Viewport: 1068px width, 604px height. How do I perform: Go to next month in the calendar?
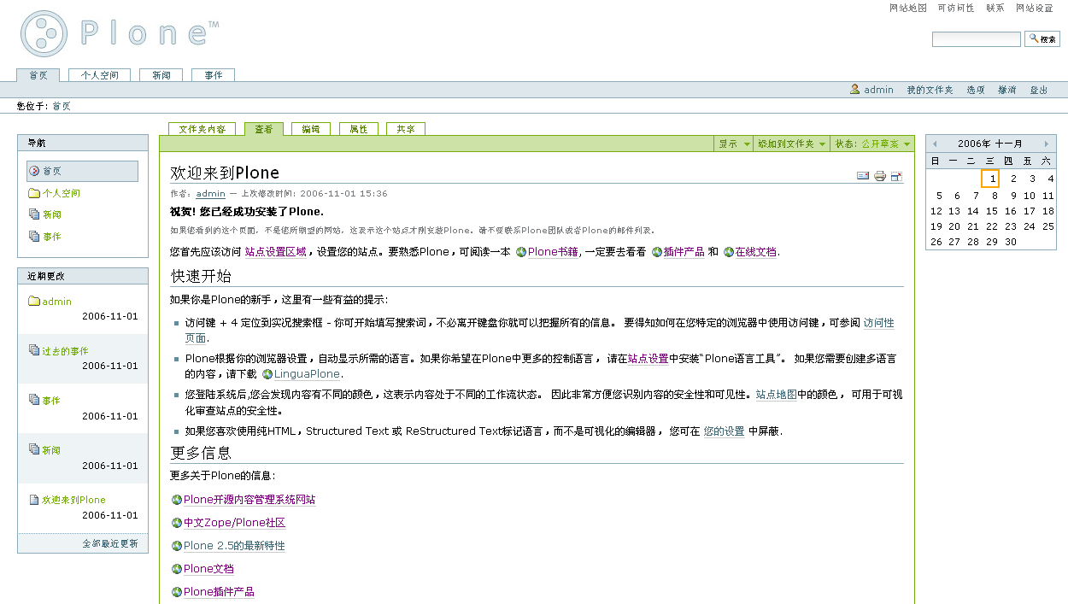click(1047, 144)
